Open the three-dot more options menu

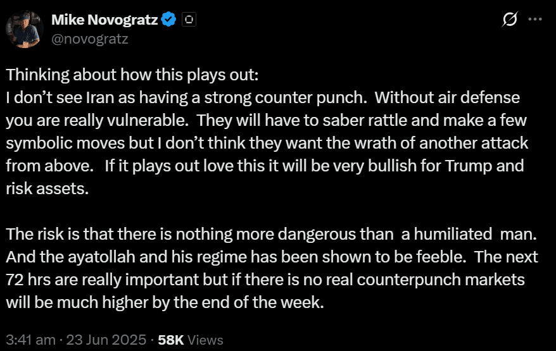[535, 19]
